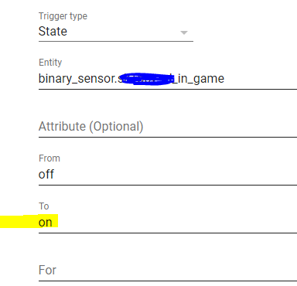Click the binary_sensor text in Entity field
The height and width of the screenshot is (286, 297).
click(77, 79)
